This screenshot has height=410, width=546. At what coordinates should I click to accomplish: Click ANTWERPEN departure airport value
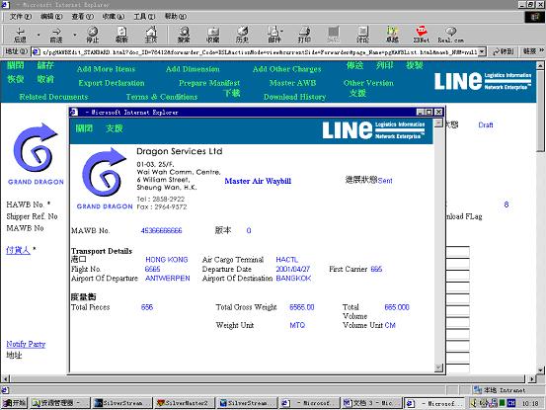[x=168, y=279]
